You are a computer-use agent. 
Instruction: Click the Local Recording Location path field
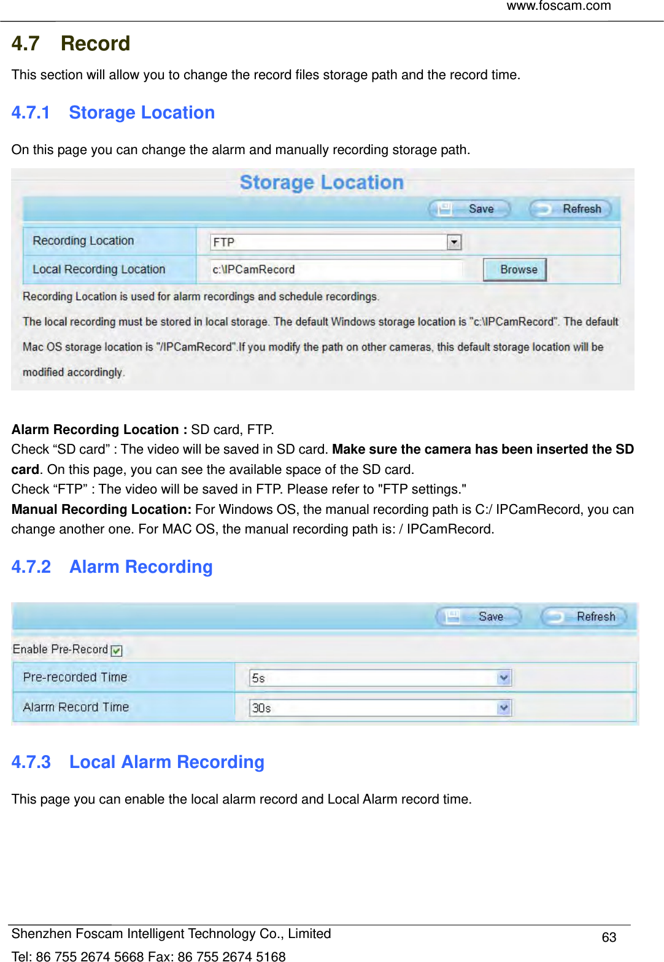[336, 269]
